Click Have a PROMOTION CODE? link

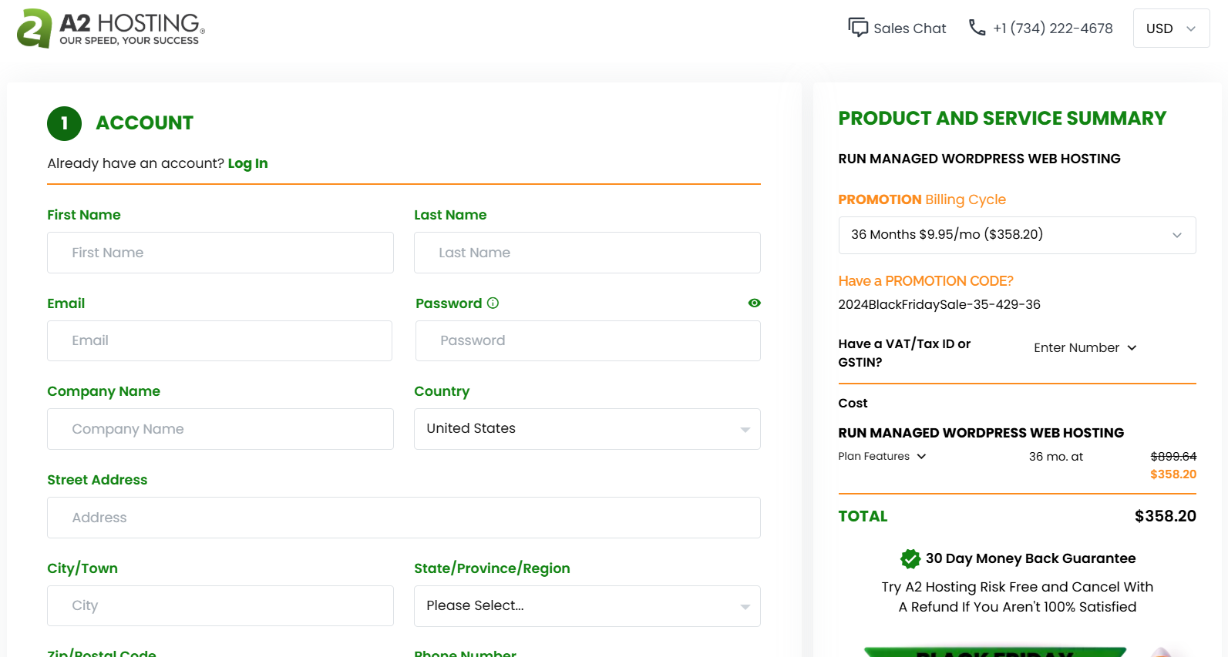(926, 281)
